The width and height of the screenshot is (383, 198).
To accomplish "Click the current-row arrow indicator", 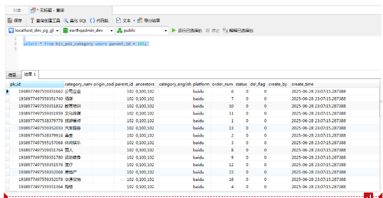I will (x=7, y=92).
